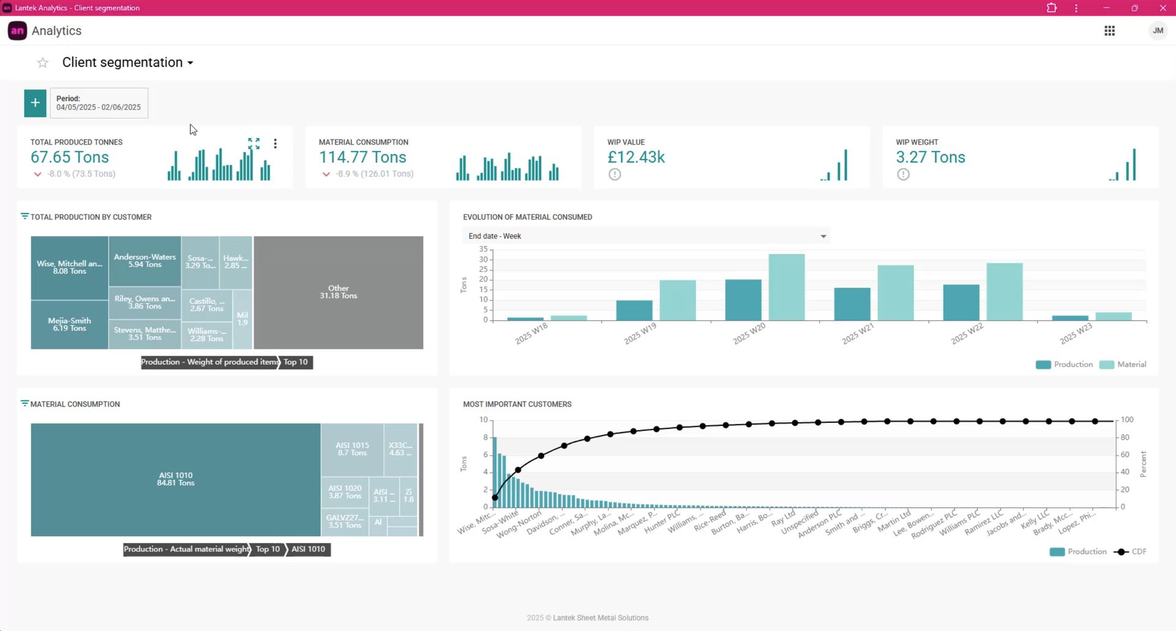This screenshot has width=1176, height=631.
Task: Click Production - Actual material weight breadcrumb
Action: click(x=187, y=550)
